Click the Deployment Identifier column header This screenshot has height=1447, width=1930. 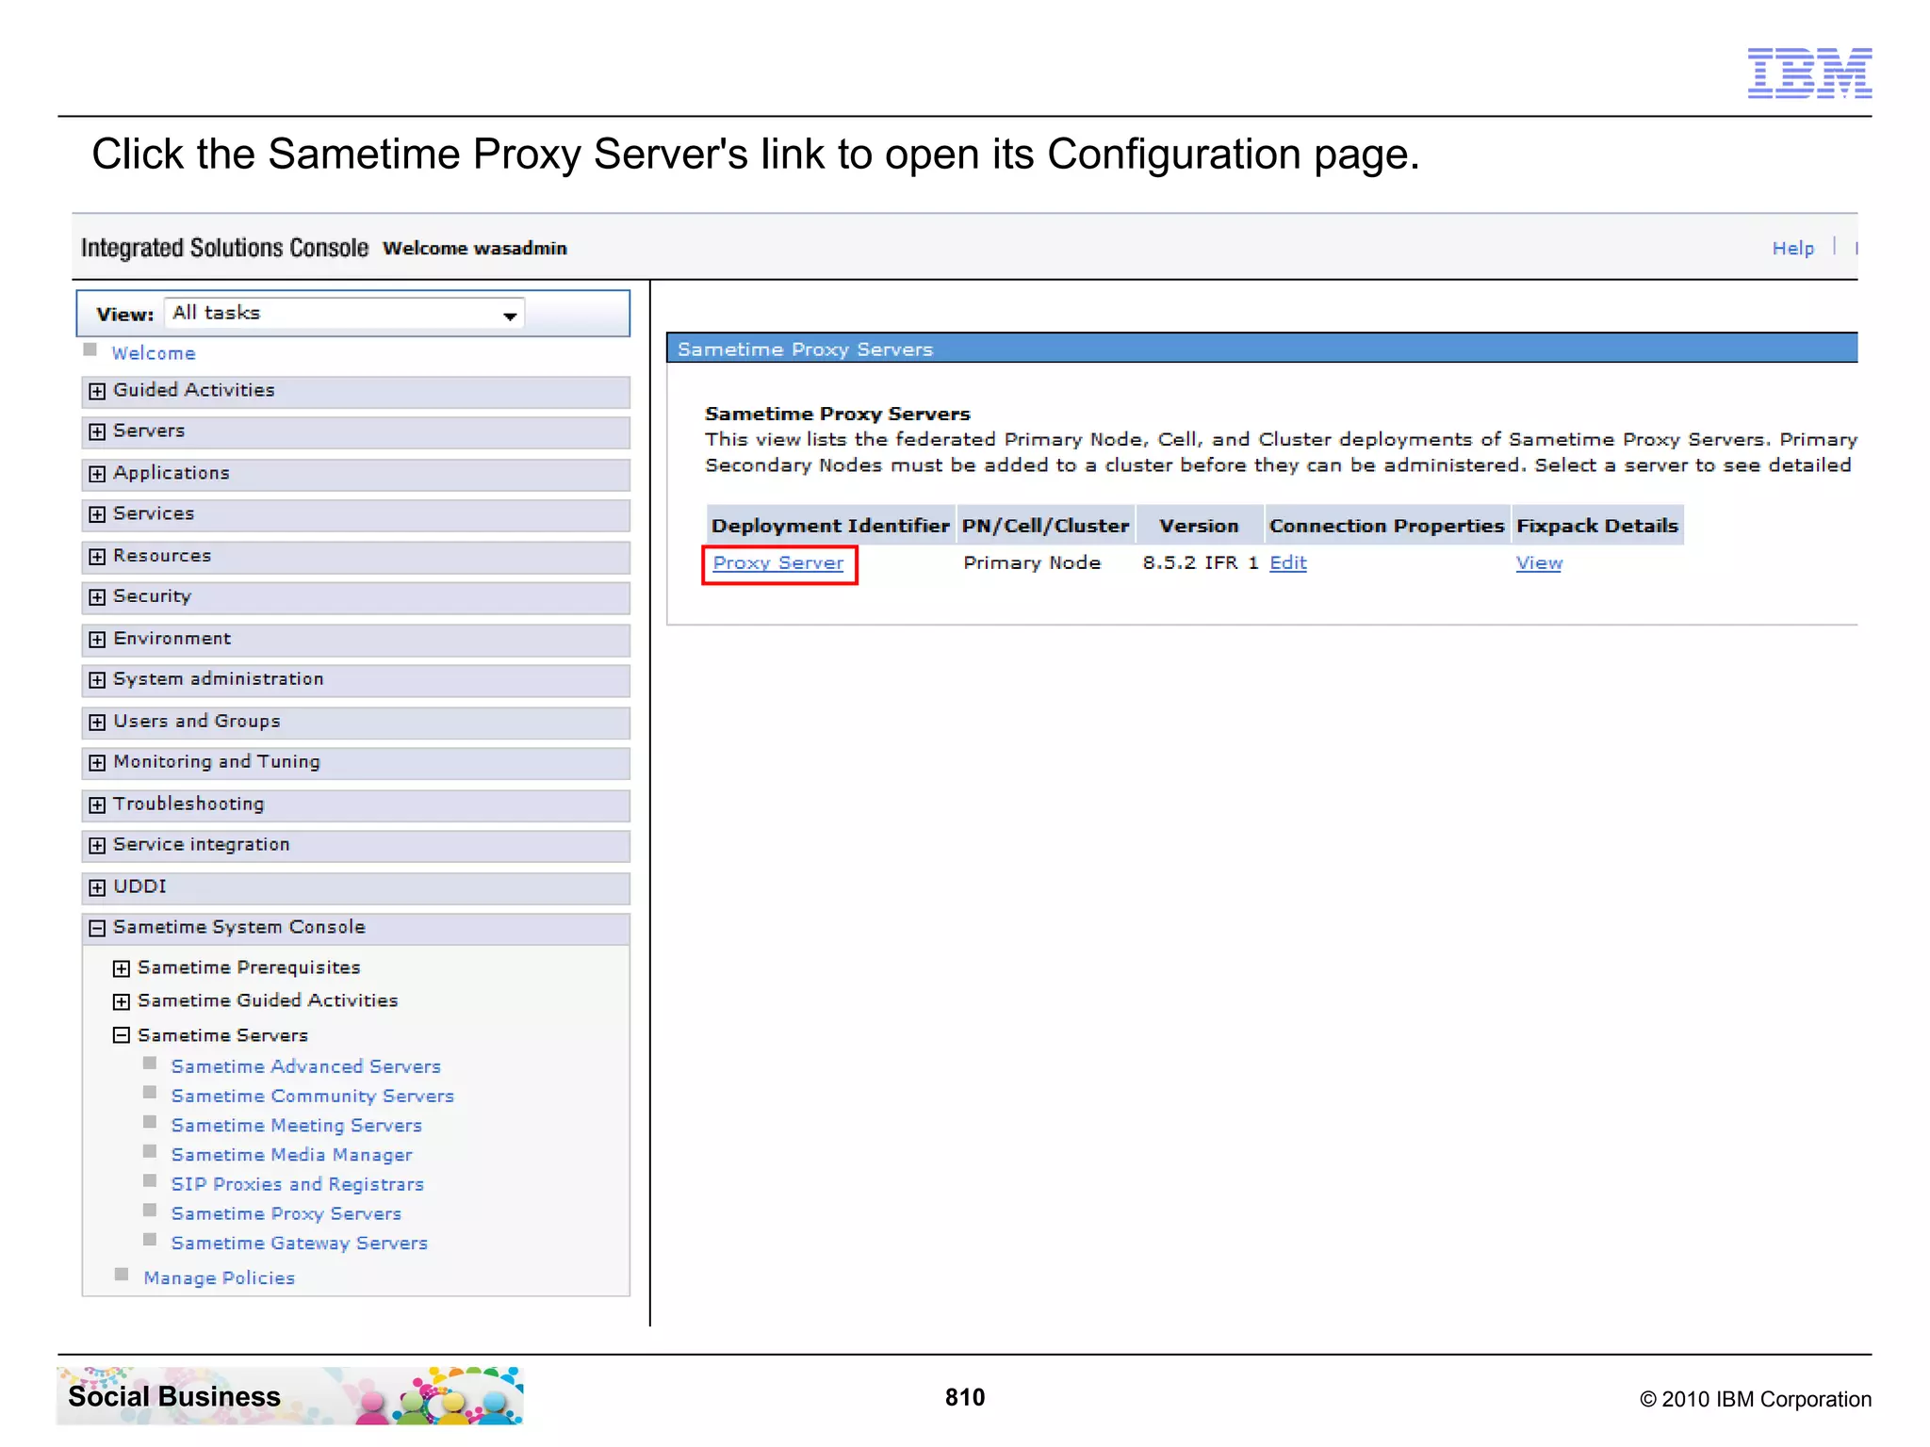tap(830, 526)
